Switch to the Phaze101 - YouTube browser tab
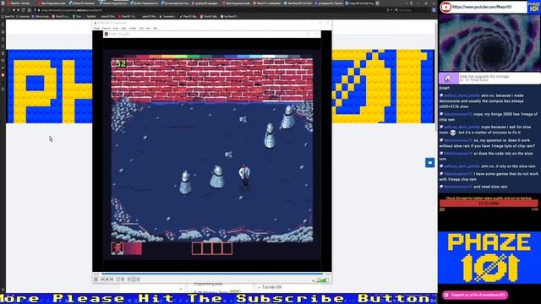 point(20,3)
